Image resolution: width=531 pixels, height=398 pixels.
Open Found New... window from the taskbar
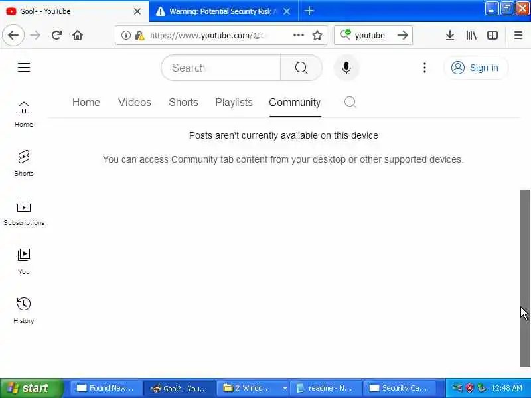[x=106, y=388]
